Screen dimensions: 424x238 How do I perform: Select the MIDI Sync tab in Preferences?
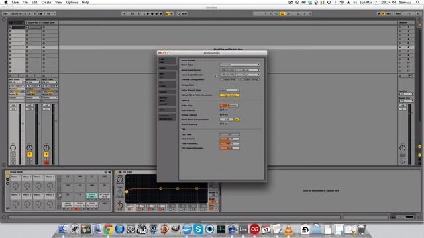tap(167, 75)
